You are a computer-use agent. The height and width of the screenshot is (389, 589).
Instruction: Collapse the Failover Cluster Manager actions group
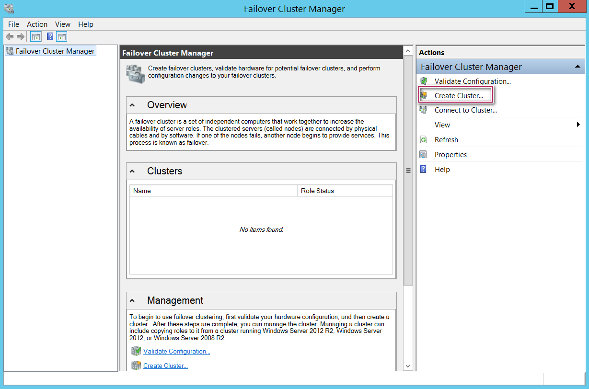[x=578, y=67]
